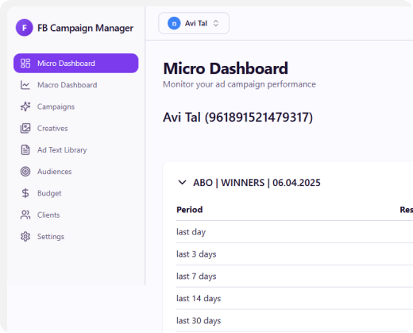Viewport: 413px width, 333px height.
Task: Click the Clients people icon
Action: [25, 215]
